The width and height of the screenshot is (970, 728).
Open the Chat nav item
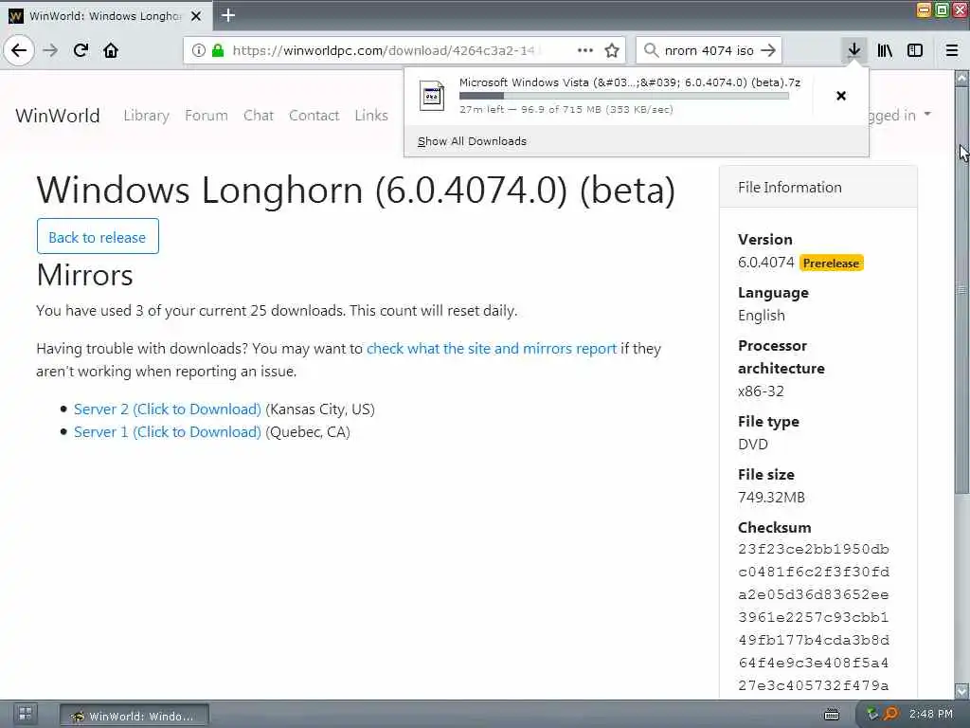pos(258,115)
